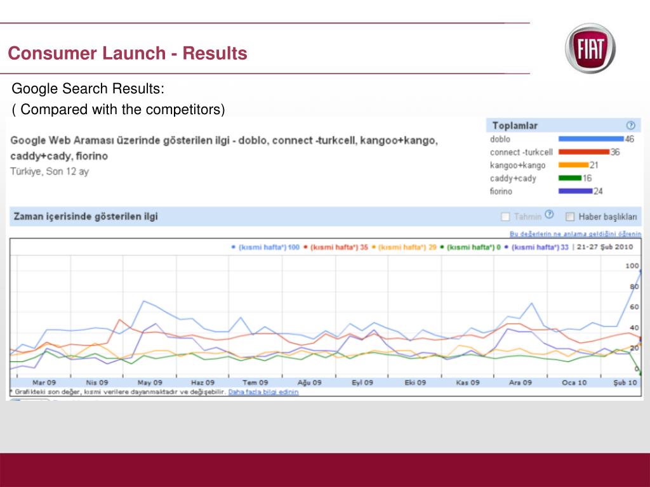Click the 'Nis 09' axis label
Screen dimensions: 650x487
[97, 382]
